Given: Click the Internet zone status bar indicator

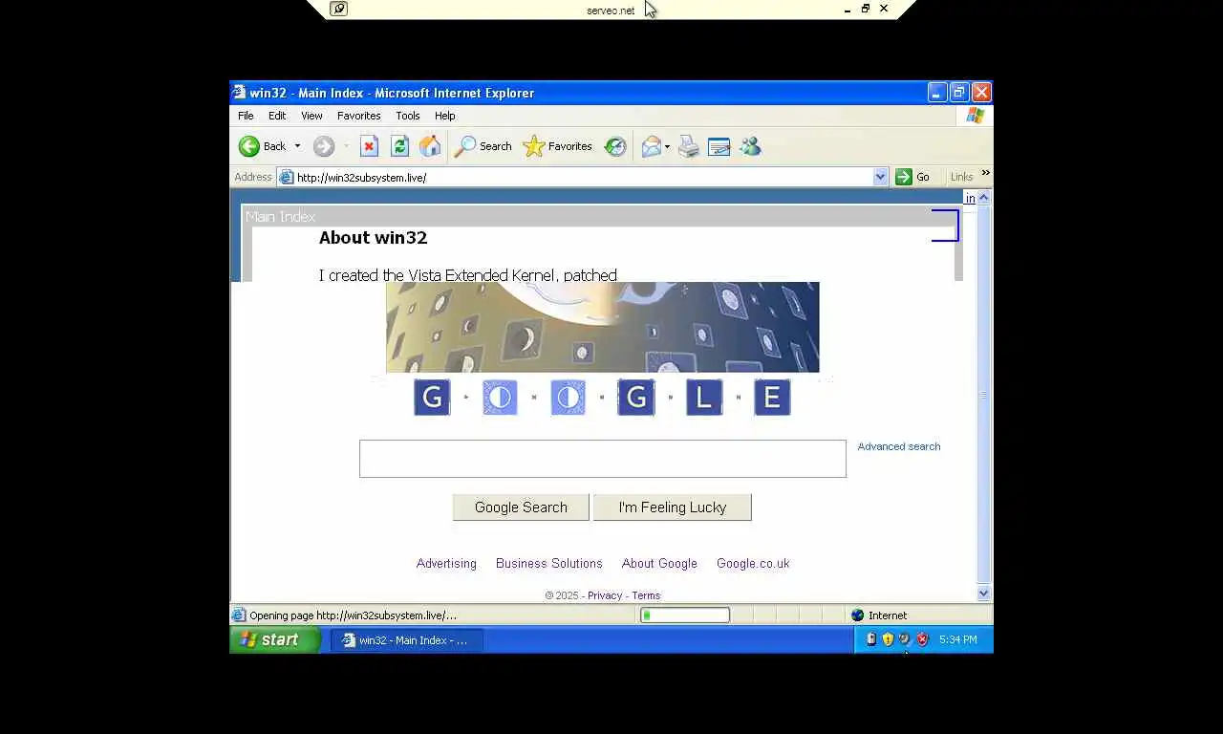Looking at the screenshot, I should click(879, 615).
